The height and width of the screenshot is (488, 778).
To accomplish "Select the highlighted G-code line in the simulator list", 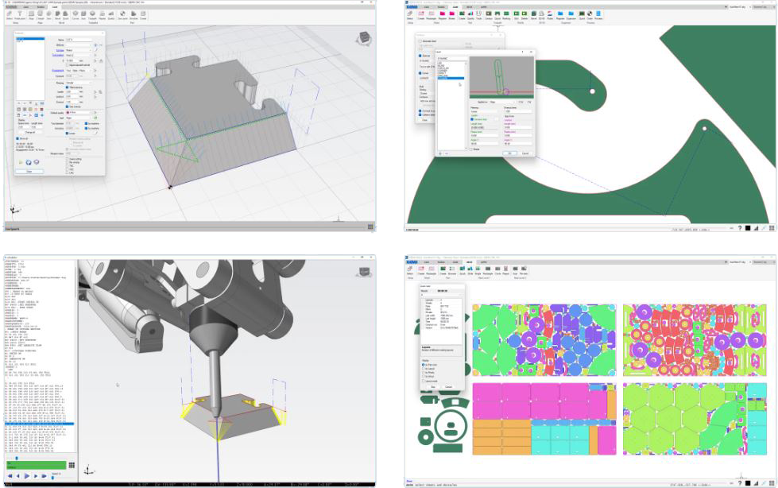I will pos(40,424).
